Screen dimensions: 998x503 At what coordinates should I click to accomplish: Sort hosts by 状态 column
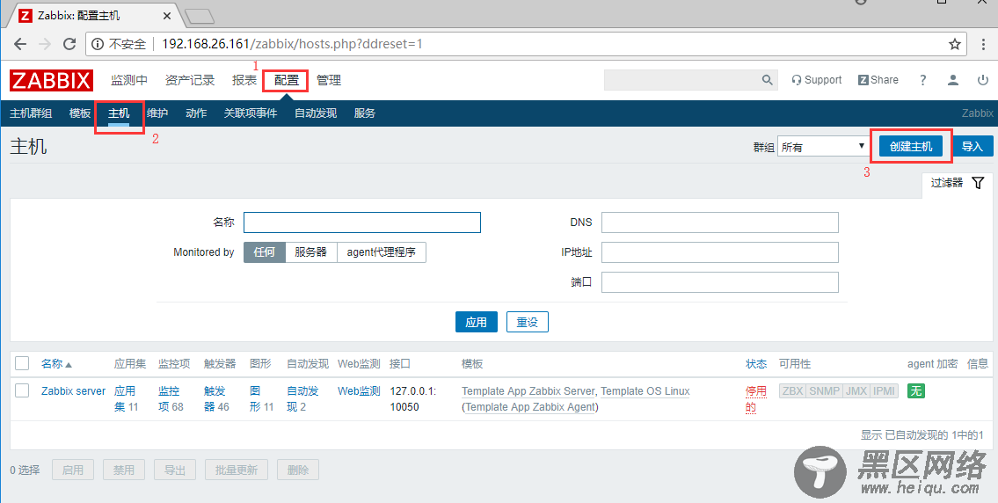(756, 363)
